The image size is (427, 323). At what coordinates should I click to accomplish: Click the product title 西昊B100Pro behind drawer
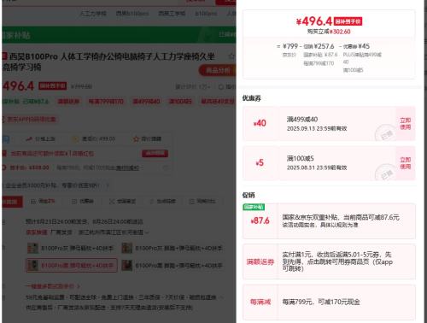click(x=112, y=56)
